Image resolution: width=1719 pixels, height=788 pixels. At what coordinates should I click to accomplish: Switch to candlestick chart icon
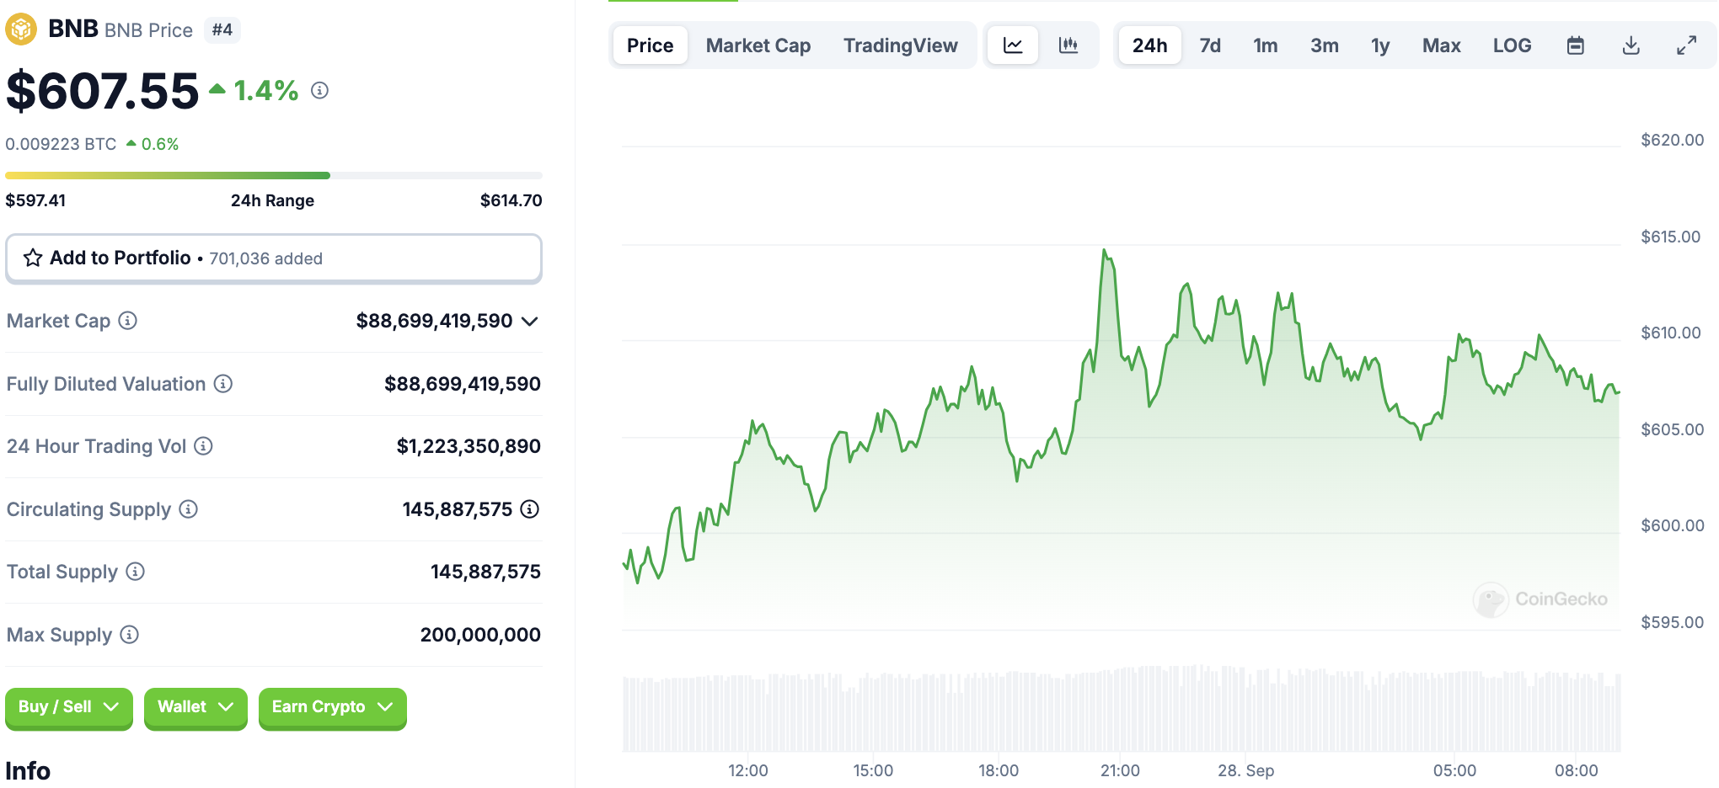(x=1068, y=45)
